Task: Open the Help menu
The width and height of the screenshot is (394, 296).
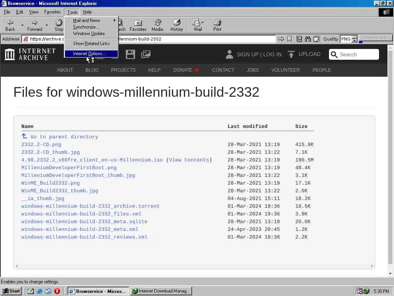Action: pyautogui.click(x=87, y=12)
